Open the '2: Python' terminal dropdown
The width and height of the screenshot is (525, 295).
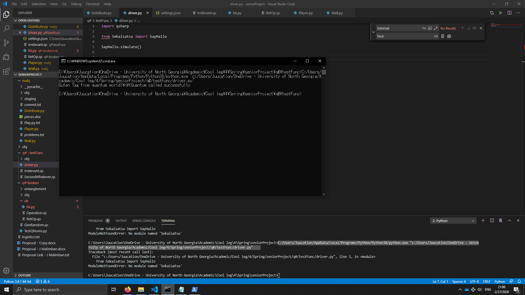[453, 220]
